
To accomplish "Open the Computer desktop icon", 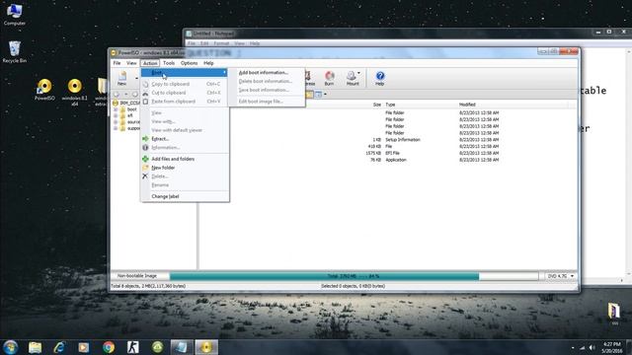I will (x=15, y=15).
